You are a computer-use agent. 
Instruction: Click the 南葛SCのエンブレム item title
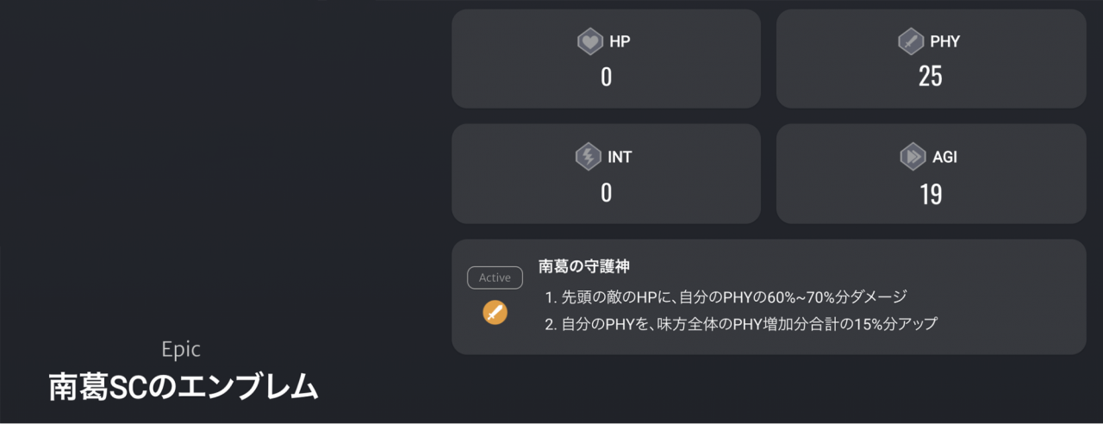pos(184,387)
